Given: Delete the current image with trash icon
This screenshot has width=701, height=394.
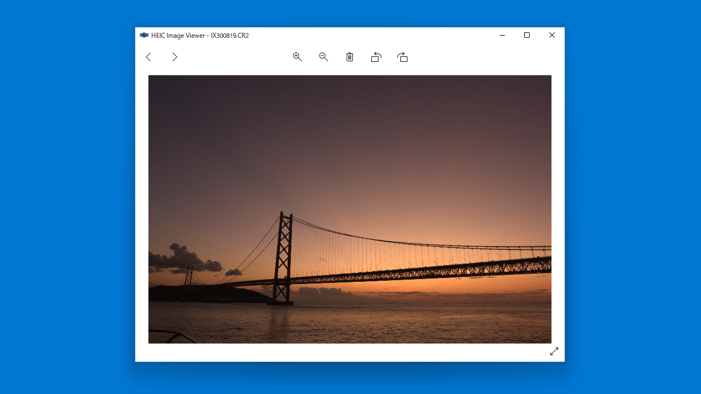Looking at the screenshot, I should coord(350,57).
